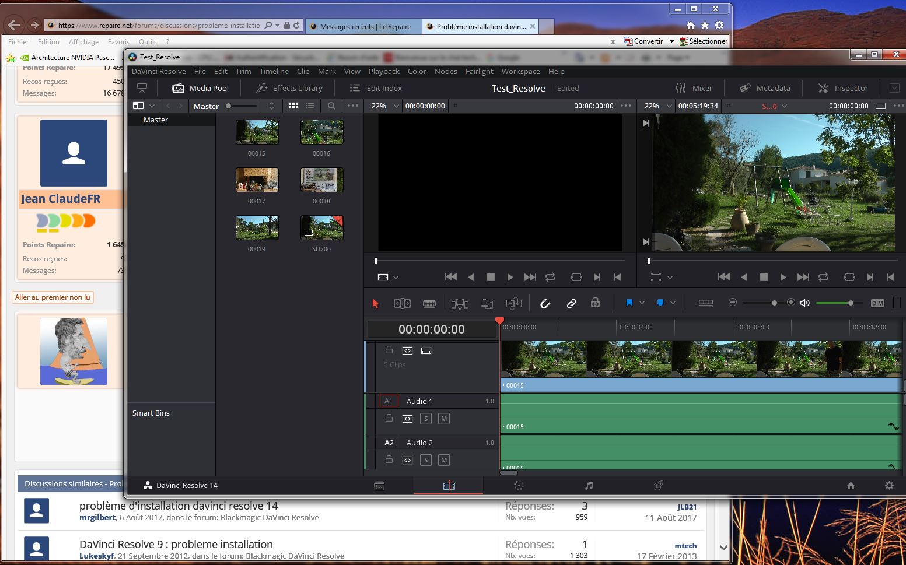The width and height of the screenshot is (906, 565).
Task: Open the Inspector panel
Action: [x=842, y=88]
